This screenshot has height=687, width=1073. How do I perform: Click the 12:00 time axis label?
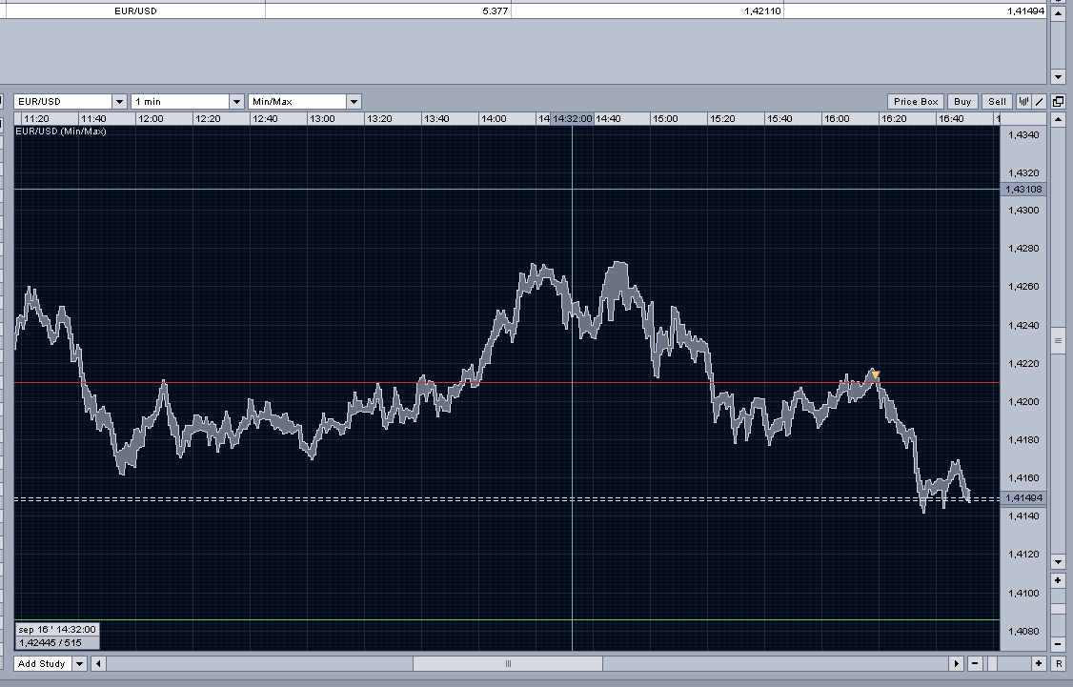[x=151, y=118]
